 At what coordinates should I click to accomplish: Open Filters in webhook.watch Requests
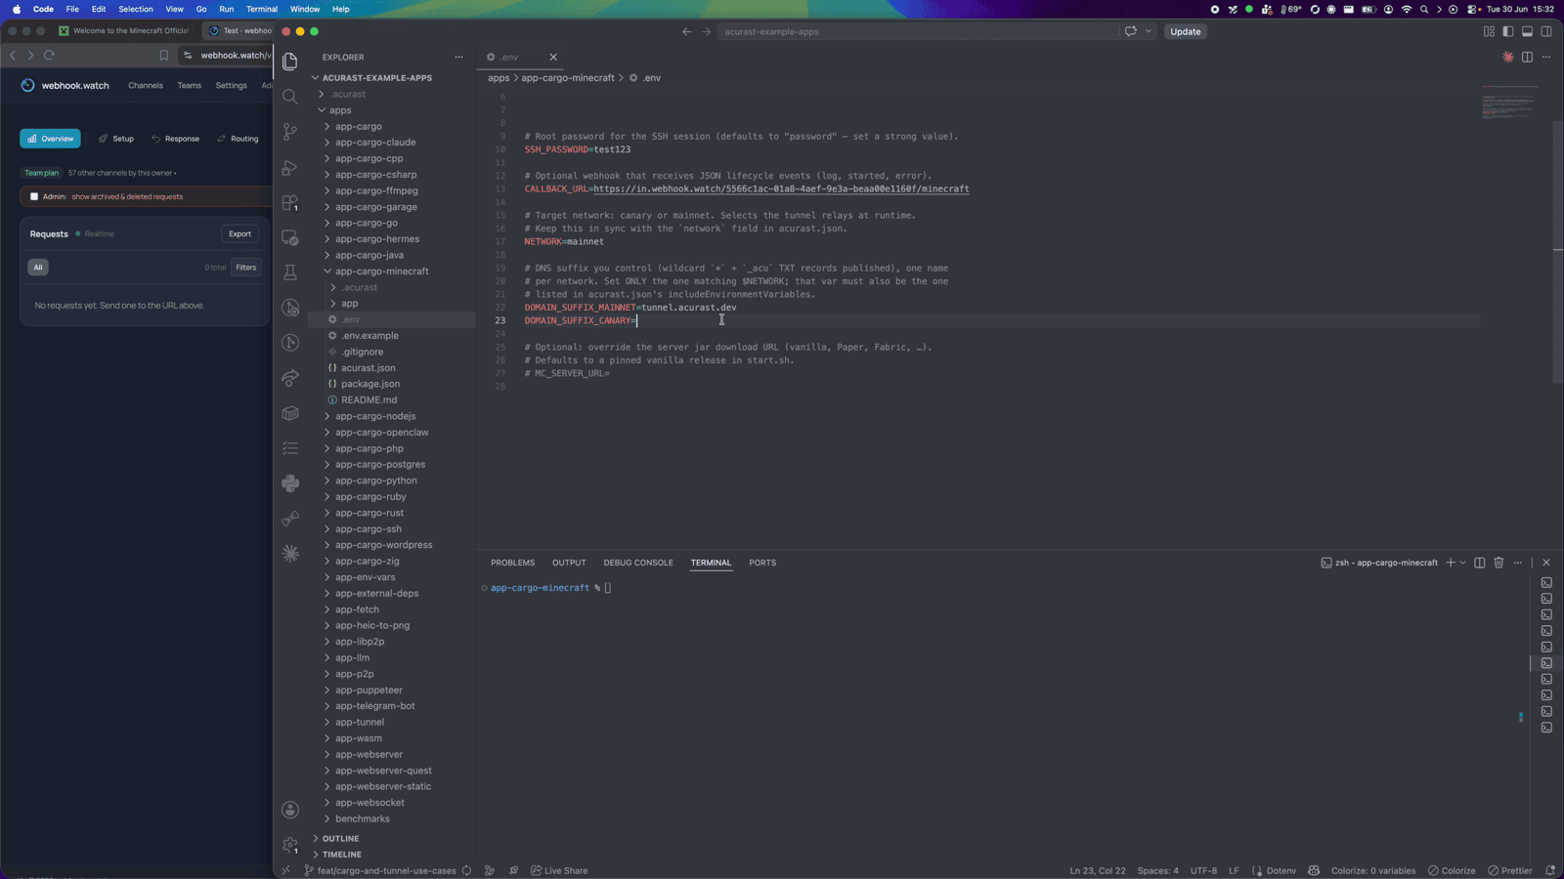tap(246, 268)
